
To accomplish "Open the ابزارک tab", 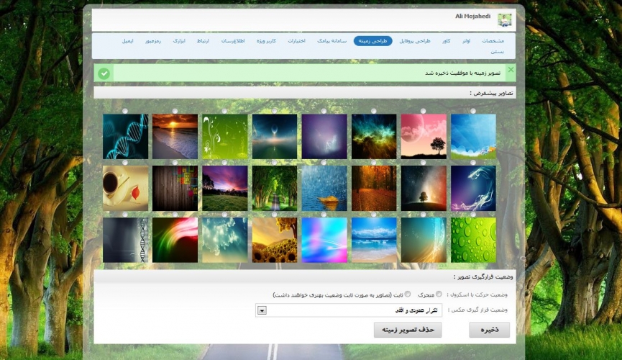I will tap(179, 41).
